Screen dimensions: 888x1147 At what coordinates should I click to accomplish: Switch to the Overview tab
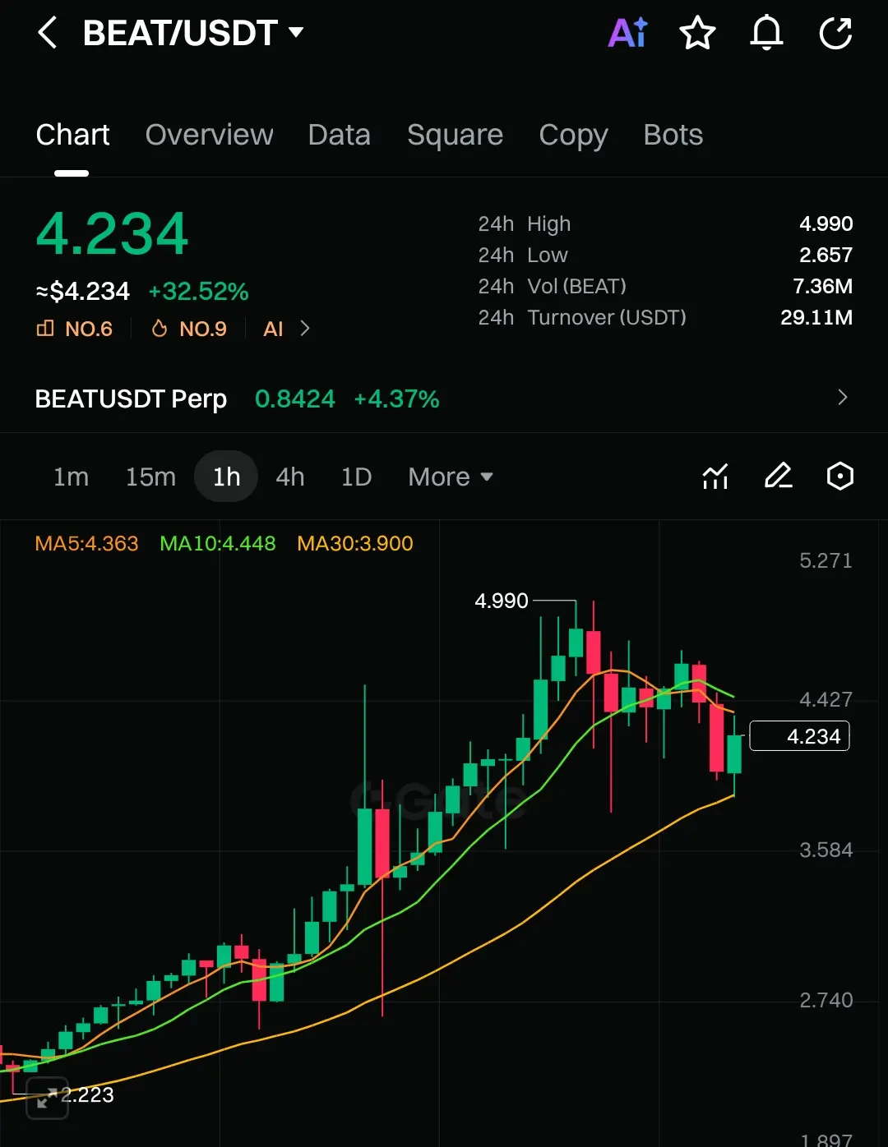tap(209, 135)
